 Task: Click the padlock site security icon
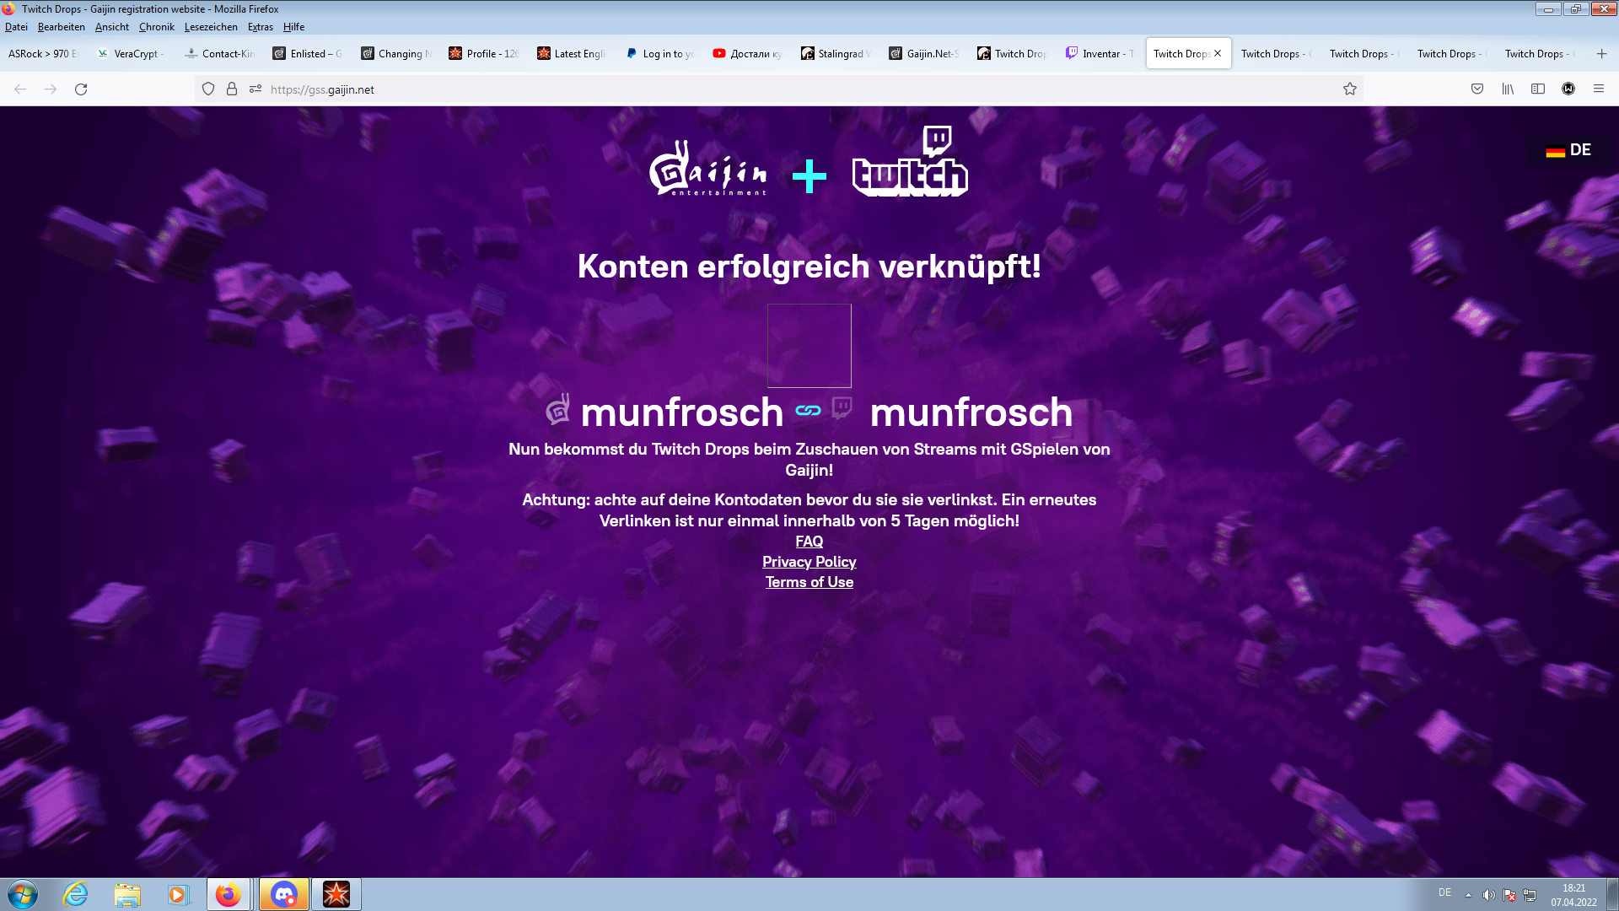coord(232,89)
